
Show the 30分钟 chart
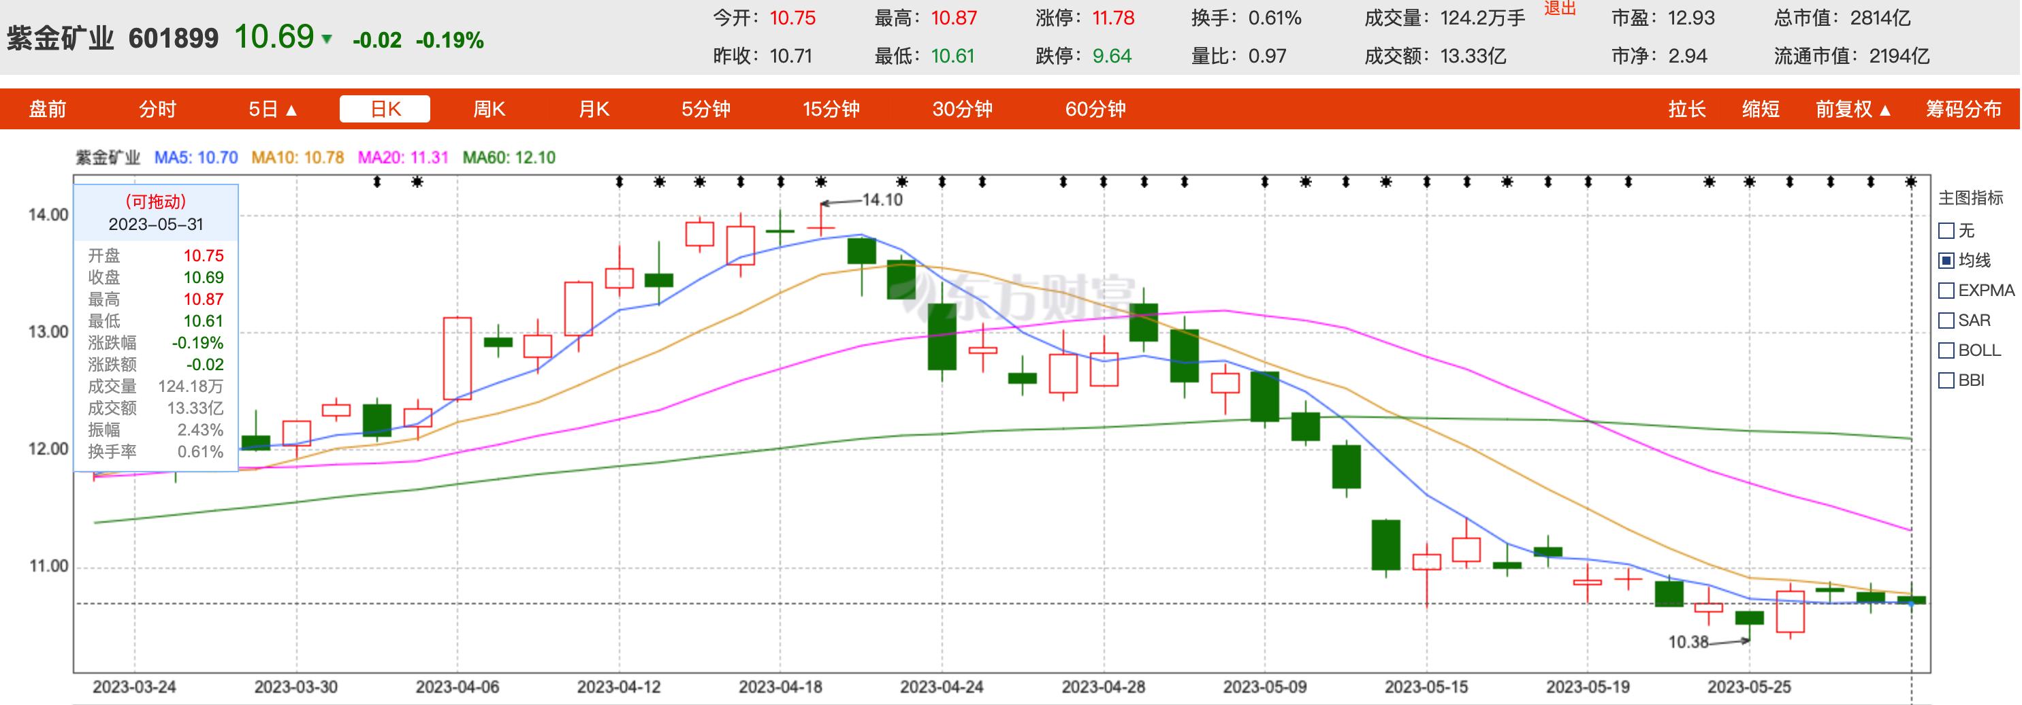pos(963,109)
